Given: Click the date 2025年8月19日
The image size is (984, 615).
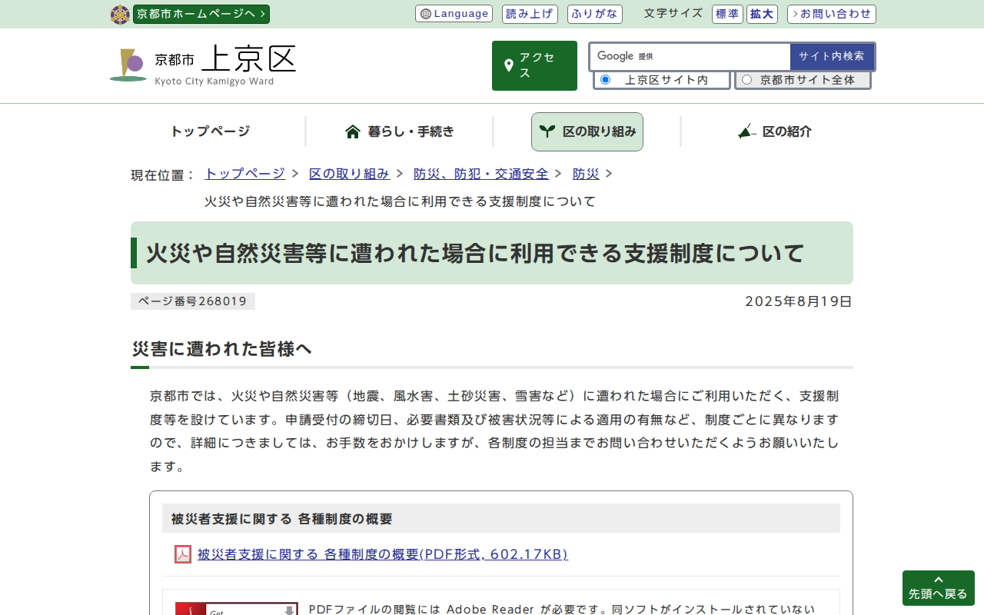Looking at the screenshot, I should coord(799,301).
